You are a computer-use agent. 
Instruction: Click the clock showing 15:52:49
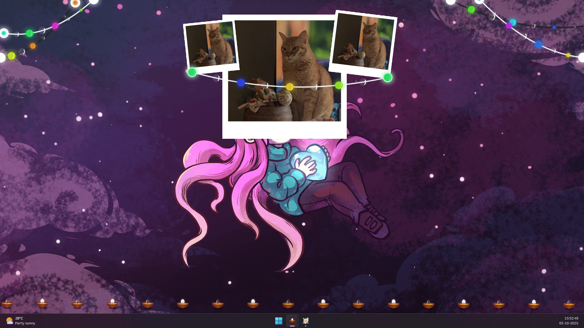(x=571, y=318)
